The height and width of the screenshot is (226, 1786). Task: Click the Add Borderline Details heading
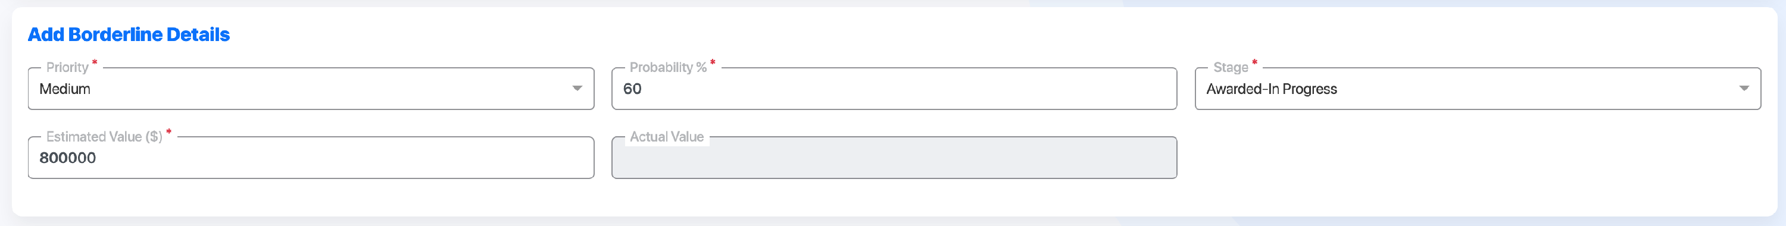point(128,34)
